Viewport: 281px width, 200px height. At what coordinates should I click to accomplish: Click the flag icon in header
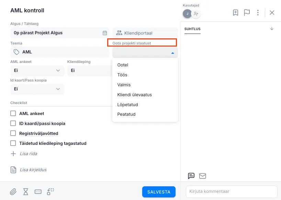pos(247,13)
